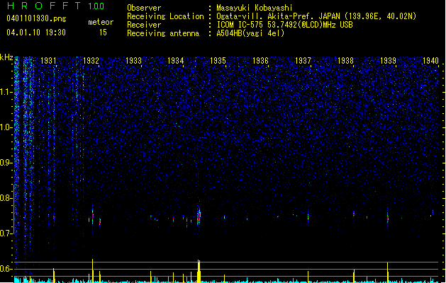The width and height of the screenshot is (446, 283).
Task: Click the kHz axis unit label
Action: pyautogui.click(x=6, y=57)
